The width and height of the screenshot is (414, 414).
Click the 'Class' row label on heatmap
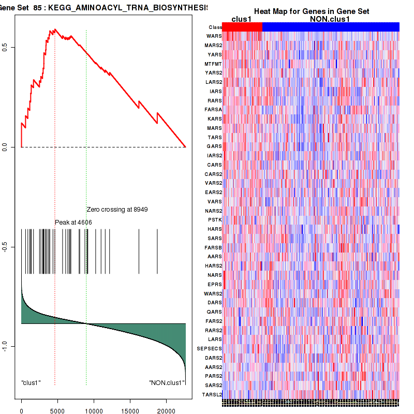[x=215, y=27]
